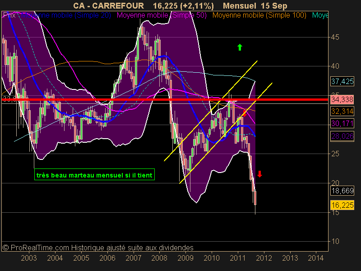Click the white 18,669 price label
The width and height of the screenshot is (361, 271).
(x=342, y=191)
